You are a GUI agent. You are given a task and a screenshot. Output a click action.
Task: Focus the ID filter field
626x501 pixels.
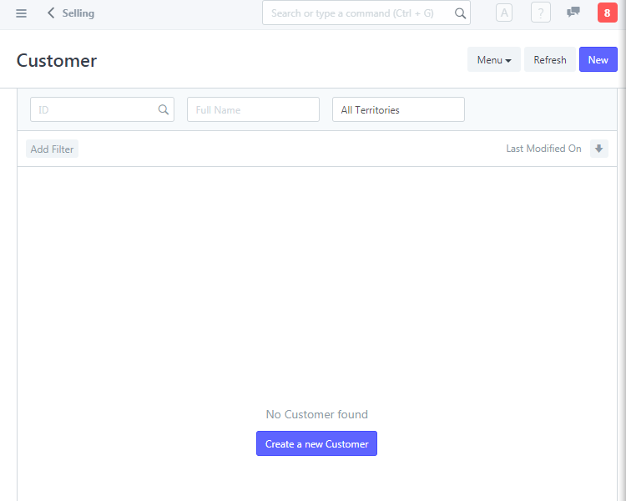point(102,109)
